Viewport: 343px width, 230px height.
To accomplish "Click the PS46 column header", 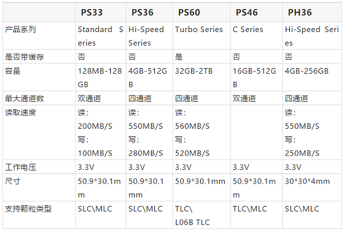I will pos(246,13).
